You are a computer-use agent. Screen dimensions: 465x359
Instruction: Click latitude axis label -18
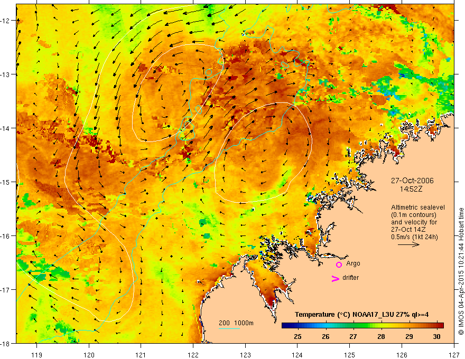(5, 343)
